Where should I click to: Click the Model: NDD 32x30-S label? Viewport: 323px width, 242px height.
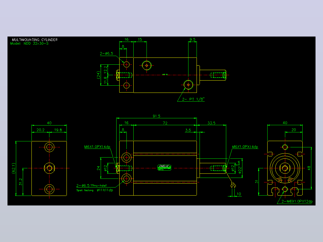point(29,43)
